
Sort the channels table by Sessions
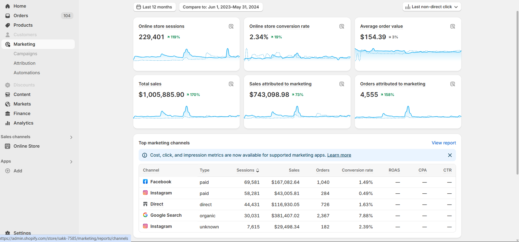248,170
